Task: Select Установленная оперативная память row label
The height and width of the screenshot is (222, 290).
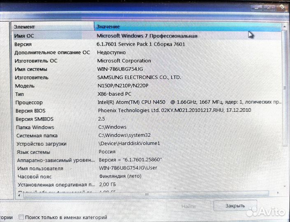Action: tap(56, 185)
